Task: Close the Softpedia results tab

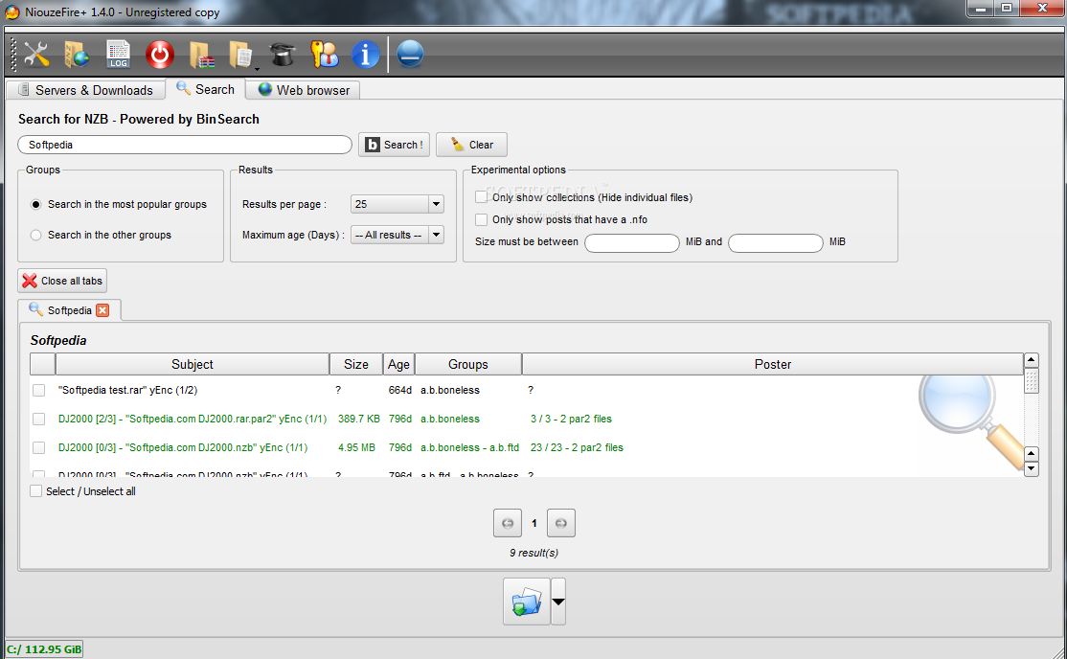Action: click(x=102, y=310)
